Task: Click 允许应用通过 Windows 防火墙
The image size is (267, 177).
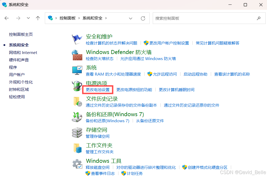Action: point(148,59)
